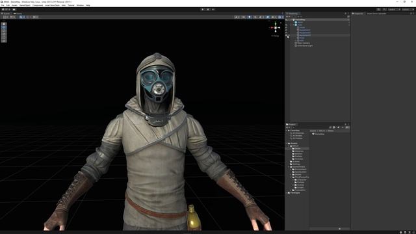The width and height of the screenshot is (416, 234).
Task: Select Directional Light in the Hierarchy
Action: 305,45
